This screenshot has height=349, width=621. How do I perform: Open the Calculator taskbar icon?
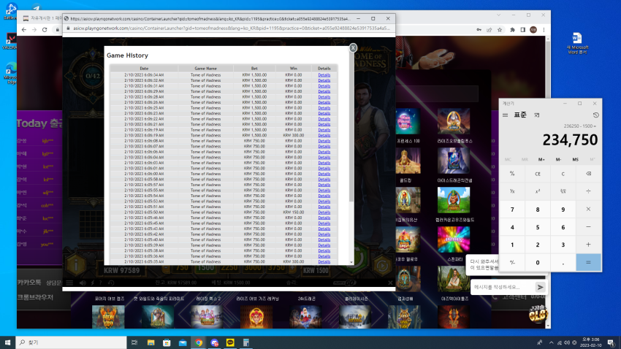(246, 342)
